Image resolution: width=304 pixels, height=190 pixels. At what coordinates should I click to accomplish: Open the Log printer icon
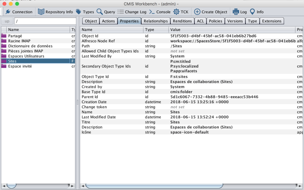pyautogui.click(x=236, y=12)
